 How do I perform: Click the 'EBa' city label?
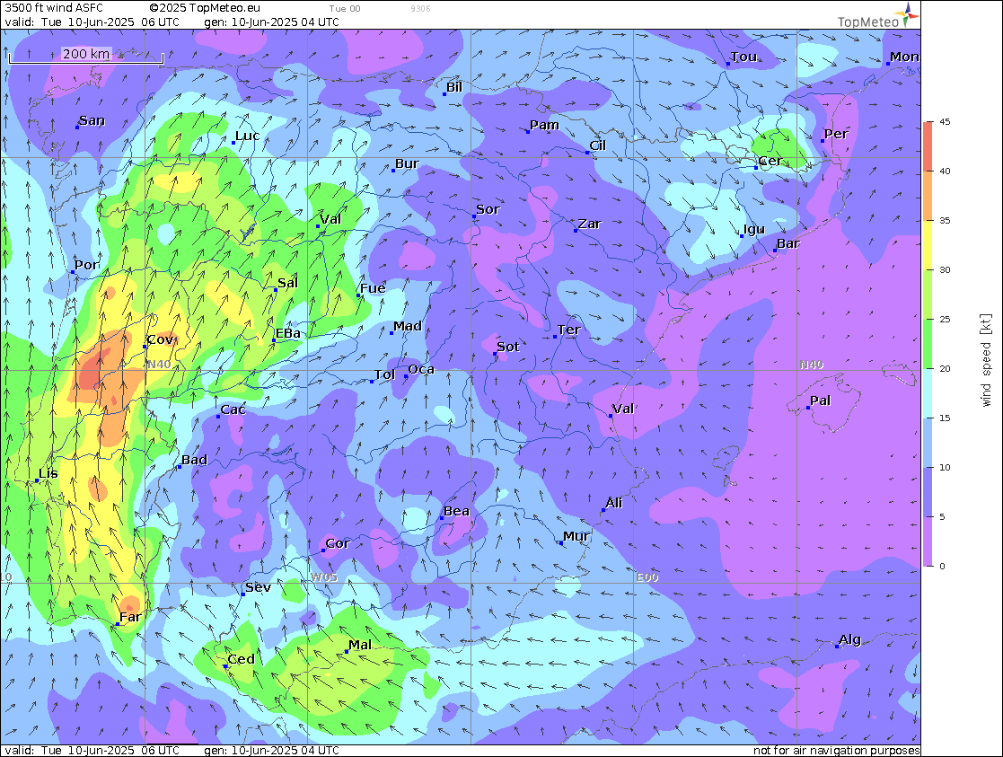point(288,333)
